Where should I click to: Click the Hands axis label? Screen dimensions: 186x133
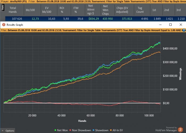click(x=82, y=121)
